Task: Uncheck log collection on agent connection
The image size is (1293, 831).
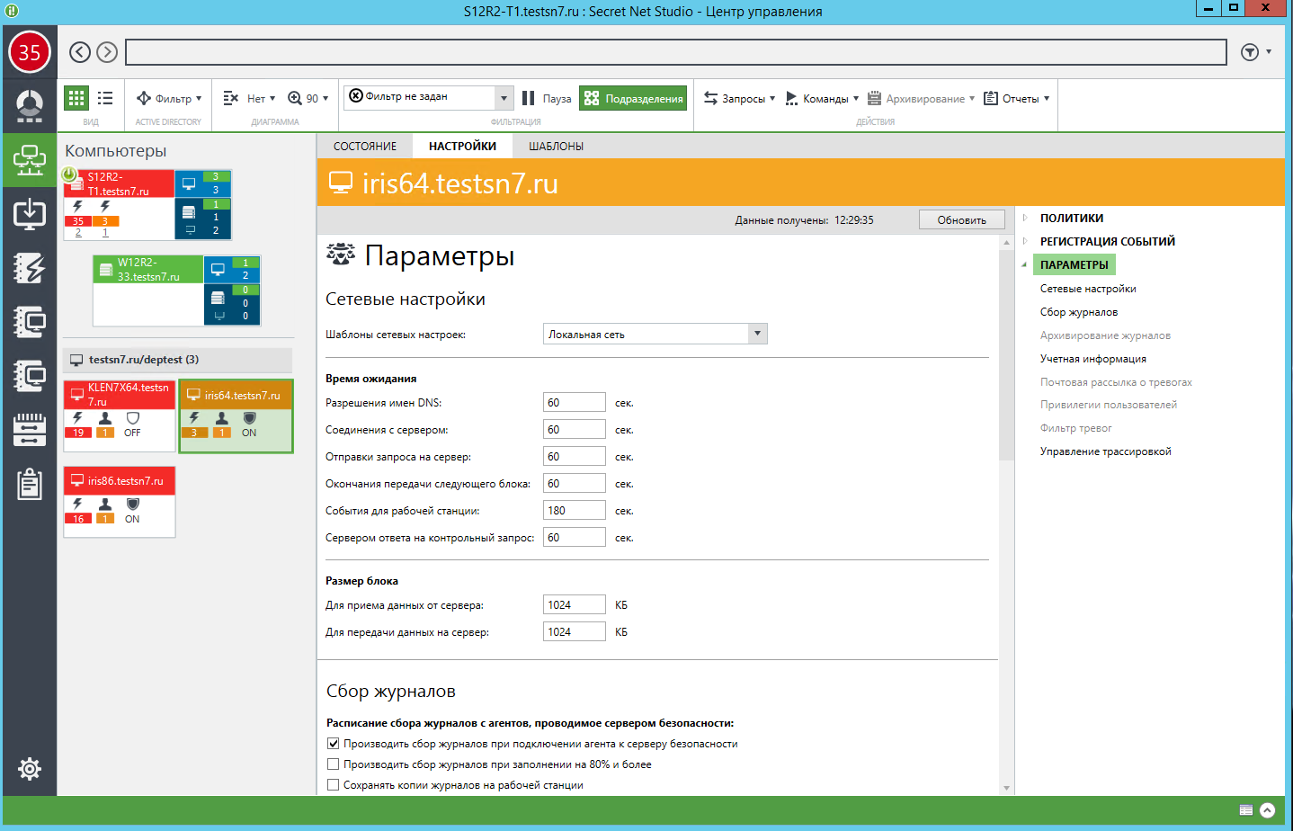Action: coord(334,744)
